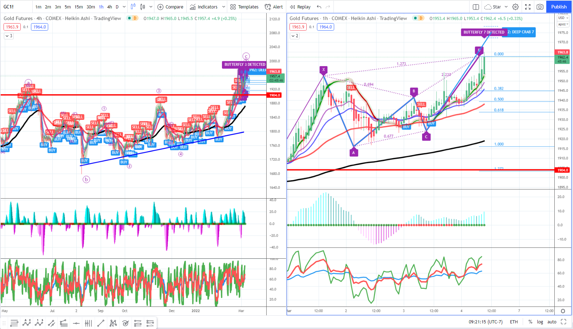
Task: Switch interval to D
Action: [117, 7]
